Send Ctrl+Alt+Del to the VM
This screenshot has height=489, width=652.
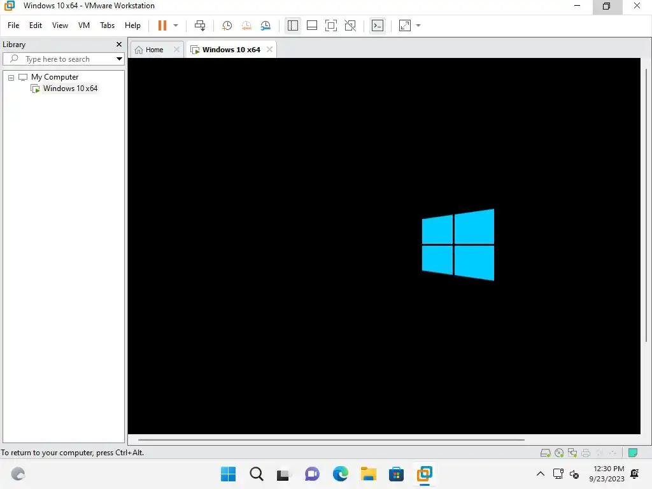tap(200, 25)
